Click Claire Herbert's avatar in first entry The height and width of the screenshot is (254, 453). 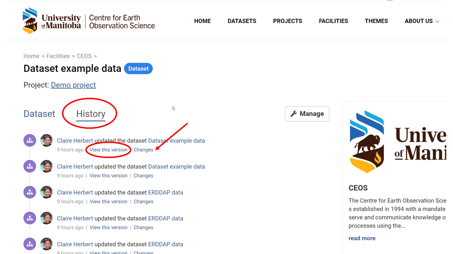pyautogui.click(x=46, y=140)
